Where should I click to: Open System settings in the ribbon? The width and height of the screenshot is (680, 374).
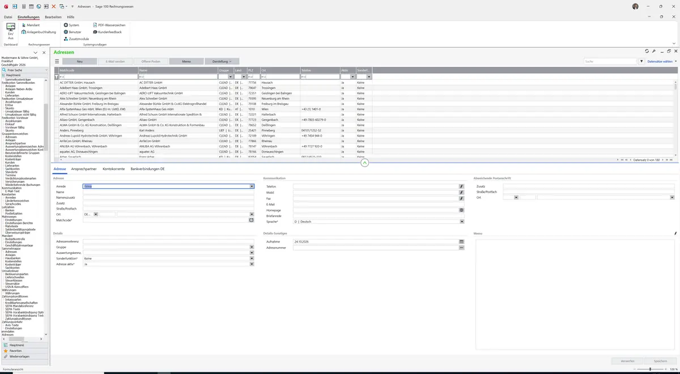(x=71, y=25)
